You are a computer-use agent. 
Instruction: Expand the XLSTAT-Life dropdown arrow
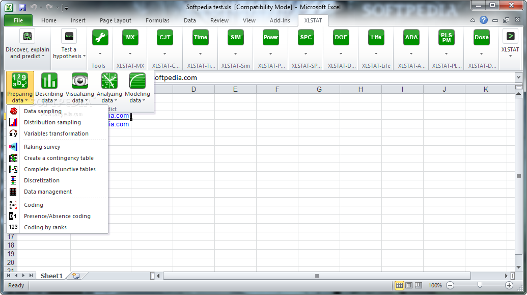376,54
